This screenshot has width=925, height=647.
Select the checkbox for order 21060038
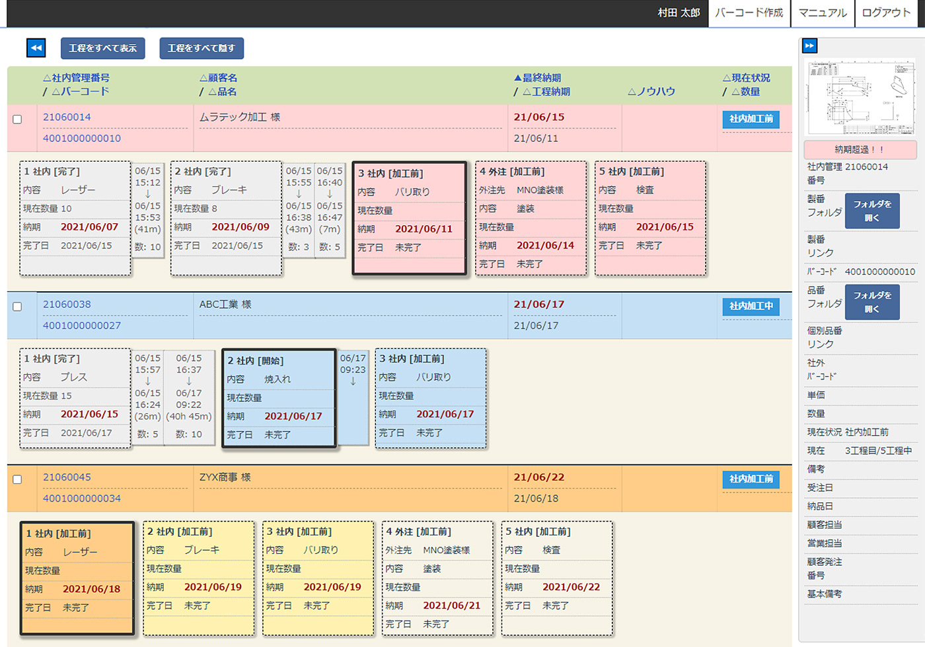[x=17, y=307]
